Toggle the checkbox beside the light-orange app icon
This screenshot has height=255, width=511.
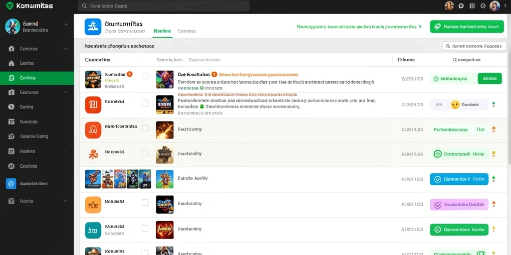point(145,203)
